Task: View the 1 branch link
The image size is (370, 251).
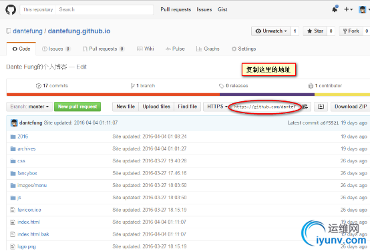Action: click(x=143, y=86)
